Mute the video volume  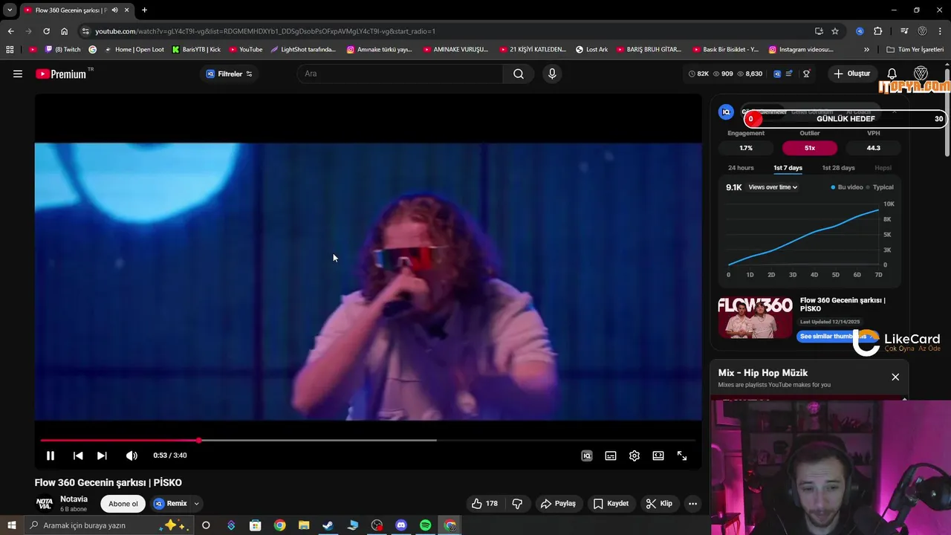click(x=132, y=455)
